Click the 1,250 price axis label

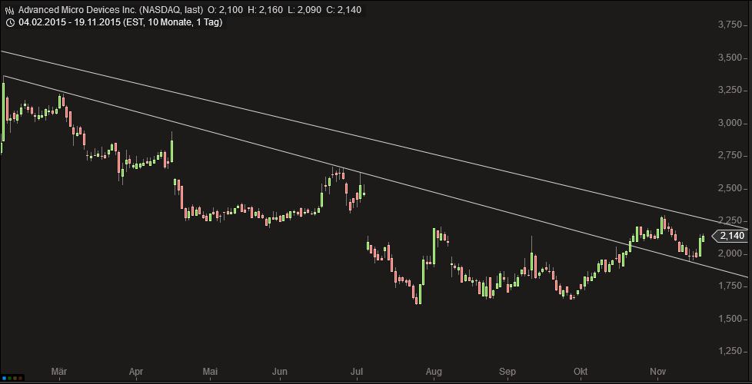[730, 351]
